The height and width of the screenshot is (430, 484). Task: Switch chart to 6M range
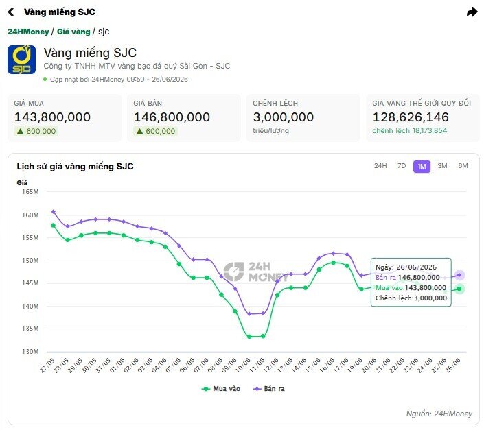tap(463, 166)
